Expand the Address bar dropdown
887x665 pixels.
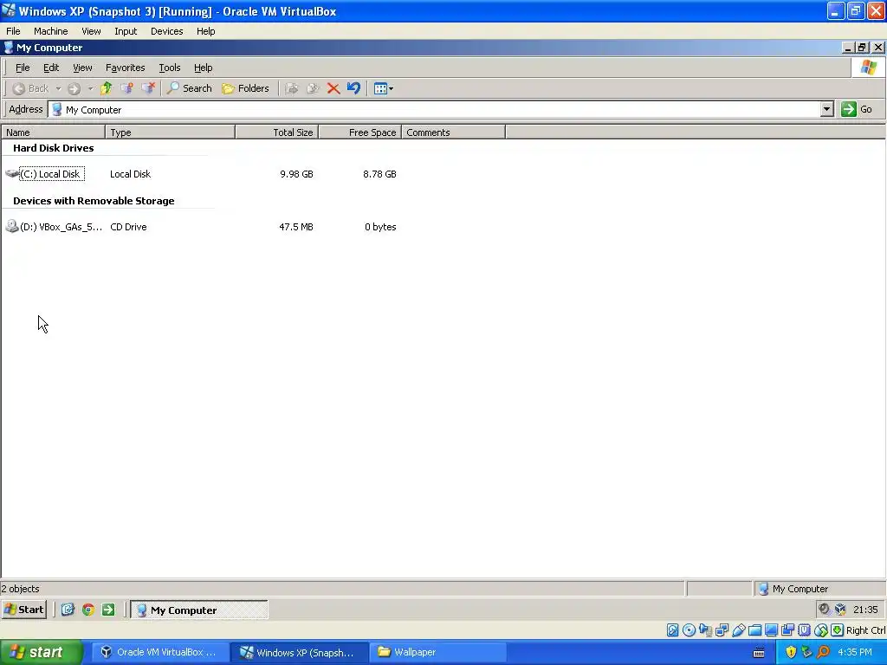(x=827, y=109)
